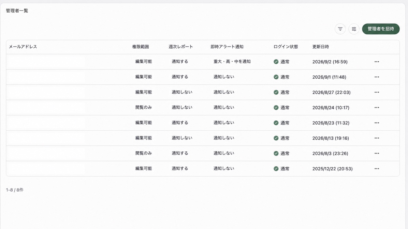Click the メールアドレス column header
The height and width of the screenshot is (229, 408).
(x=23, y=47)
